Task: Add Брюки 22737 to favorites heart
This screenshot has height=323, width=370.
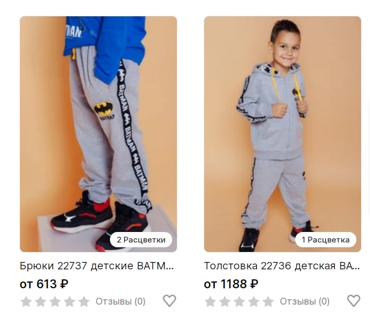Action: 169,301
